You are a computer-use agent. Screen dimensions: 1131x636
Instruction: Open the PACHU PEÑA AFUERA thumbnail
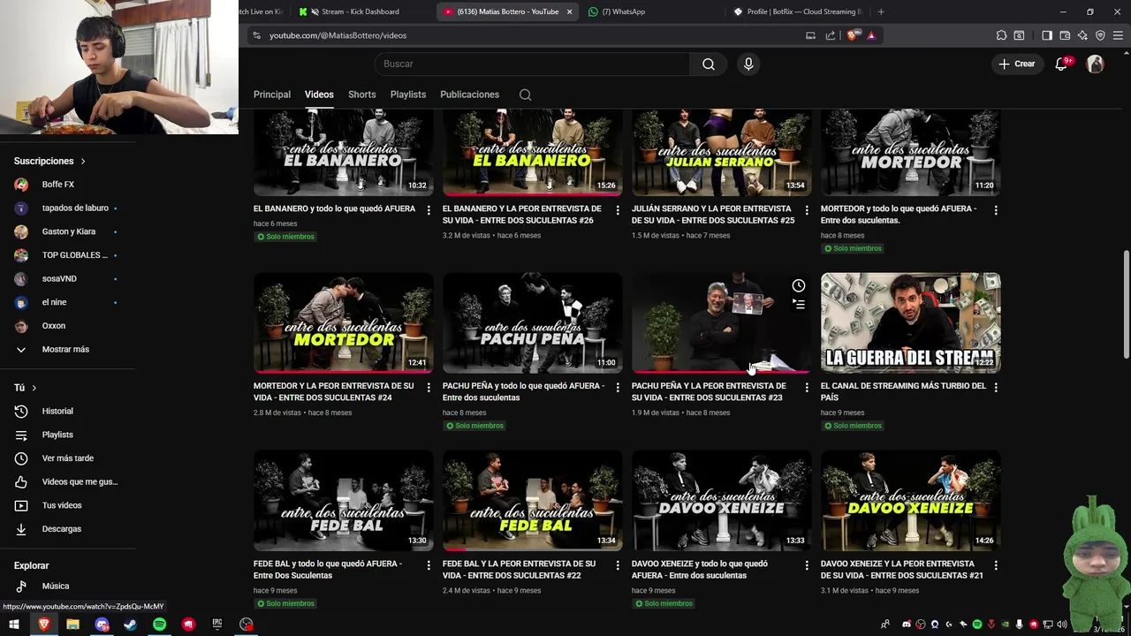[532, 322]
